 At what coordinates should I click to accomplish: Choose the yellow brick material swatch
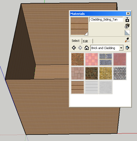pos(106,73)
